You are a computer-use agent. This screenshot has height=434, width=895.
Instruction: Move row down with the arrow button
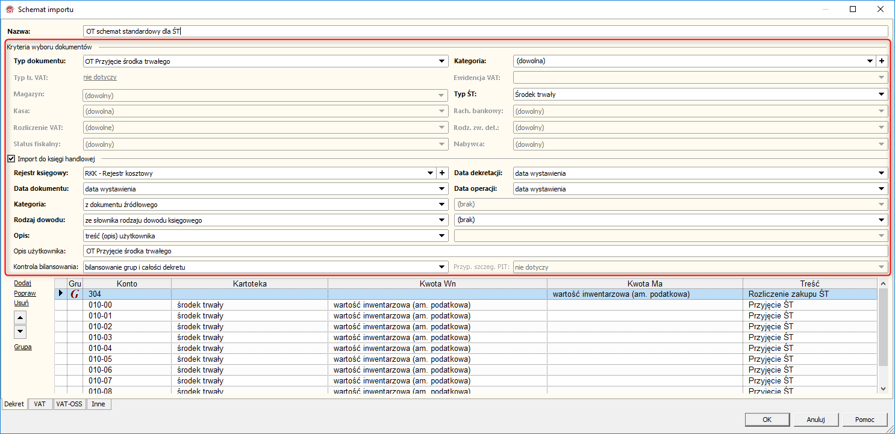point(20,331)
